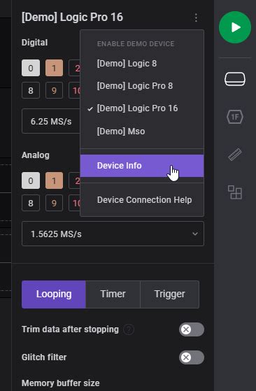Toggle Trim data after stopping switch

192,329
